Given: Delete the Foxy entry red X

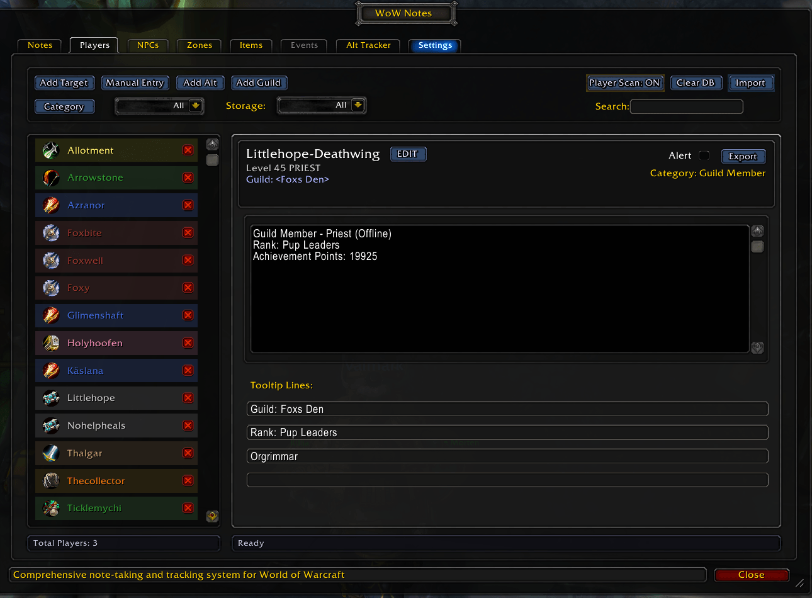Looking at the screenshot, I should tap(188, 288).
